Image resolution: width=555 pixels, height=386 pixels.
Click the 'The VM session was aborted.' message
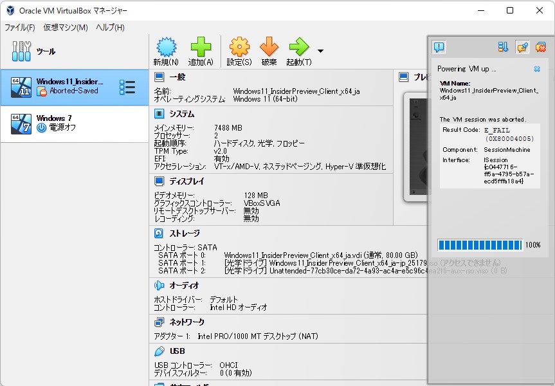[x=483, y=120]
